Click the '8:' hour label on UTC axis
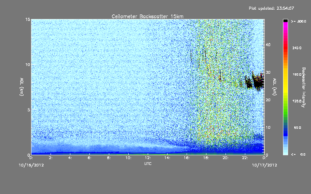The height and width of the screenshot is (194, 311). coord(109,158)
